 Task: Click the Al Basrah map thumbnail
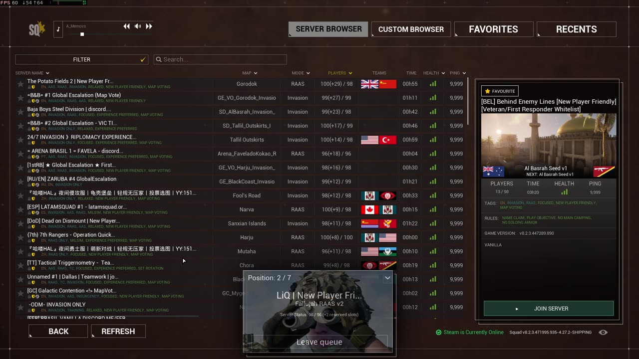click(549, 146)
